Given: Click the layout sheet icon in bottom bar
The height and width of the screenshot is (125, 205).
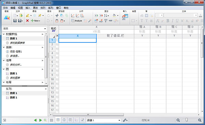Looking at the screenshot, I should pyautogui.click(x=83, y=120).
